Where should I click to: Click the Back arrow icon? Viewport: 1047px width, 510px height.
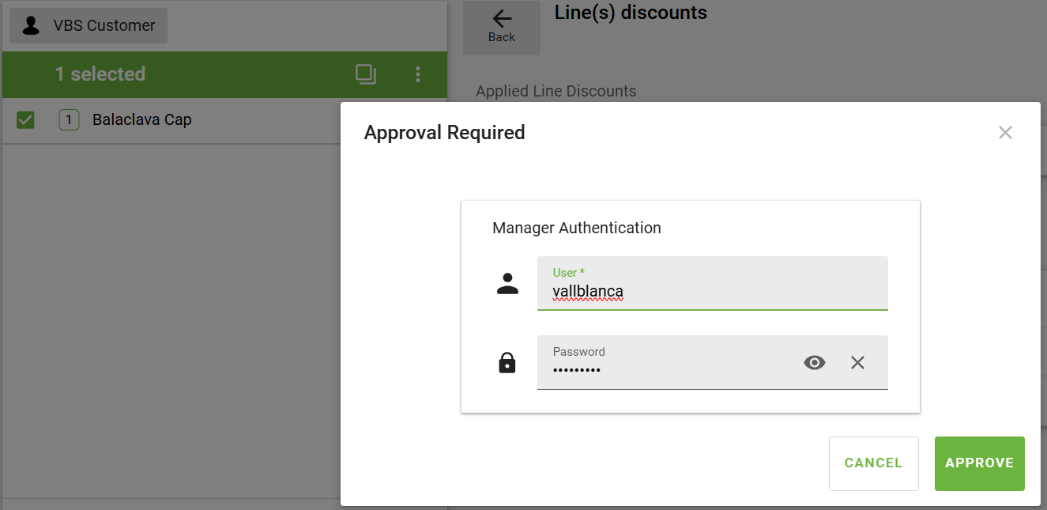(502, 19)
